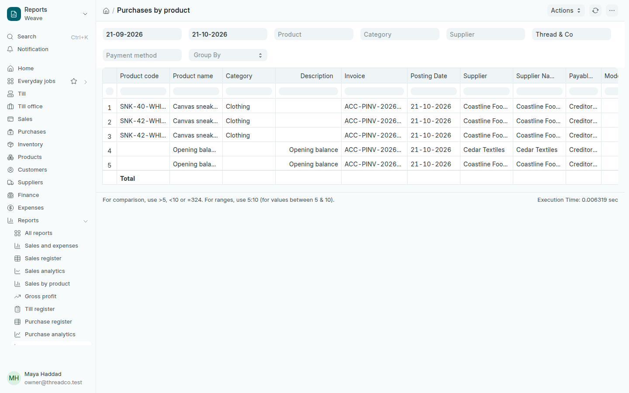The width and height of the screenshot is (629, 393).
Task: Click the Posting Date column filter box
Action: click(434, 91)
